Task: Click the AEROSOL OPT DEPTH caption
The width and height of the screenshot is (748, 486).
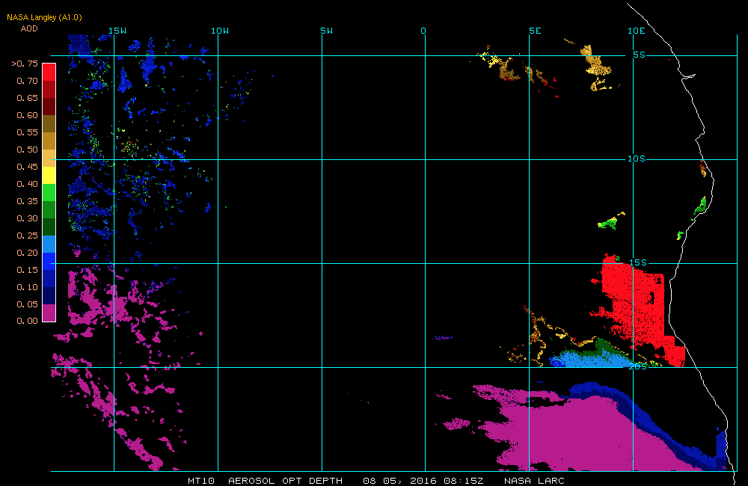Action: click(285, 481)
